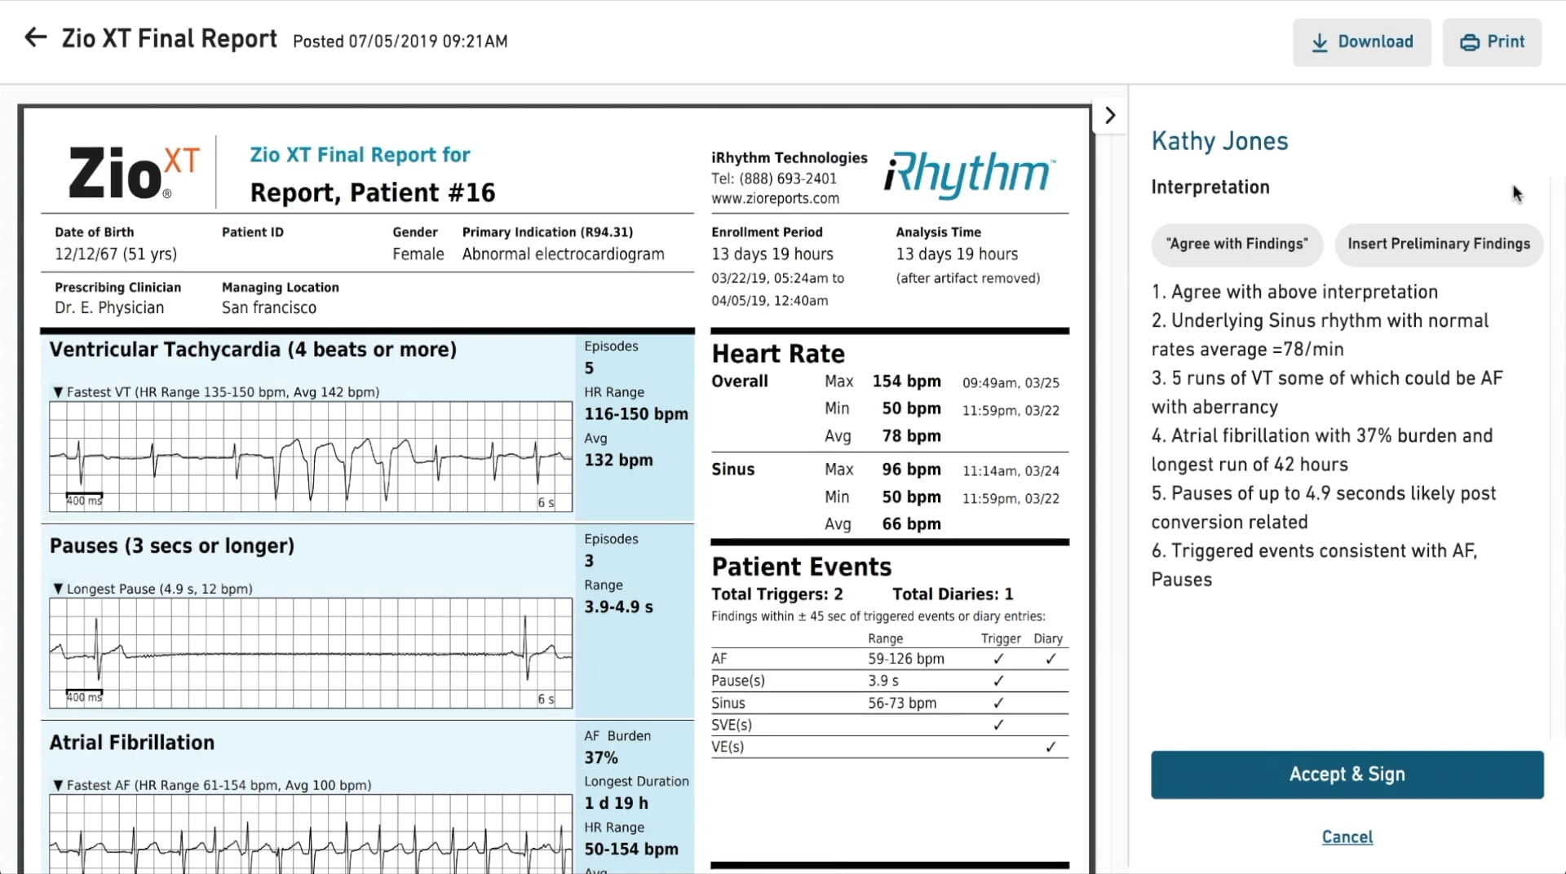Collapse the Fastest VT strip triangle
Image resolution: width=1566 pixels, height=874 pixels.
click(58, 392)
